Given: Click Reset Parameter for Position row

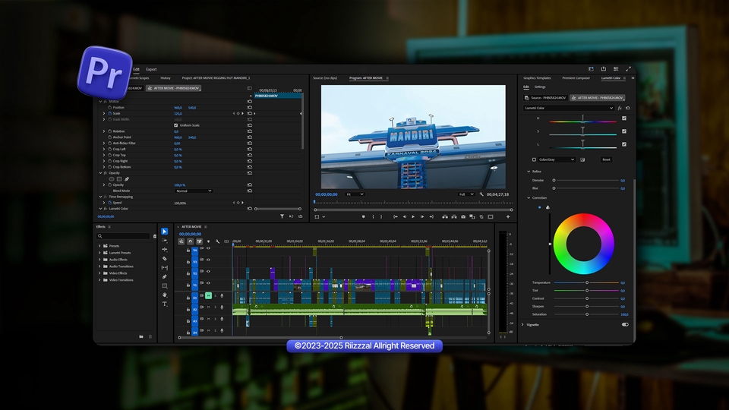Looking at the screenshot, I should pyautogui.click(x=250, y=107).
